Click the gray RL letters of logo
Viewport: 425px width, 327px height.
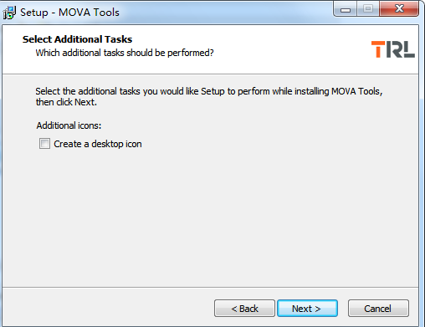tap(401, 49)
